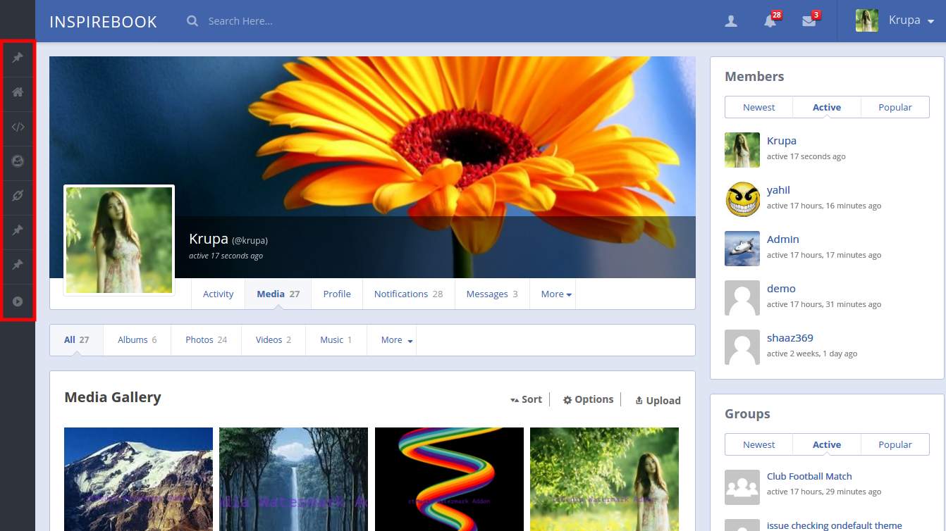The height and width of the screenshot is (531, 946).
Task: Click the user circle icon in sidebar
Action: [18, 161]
